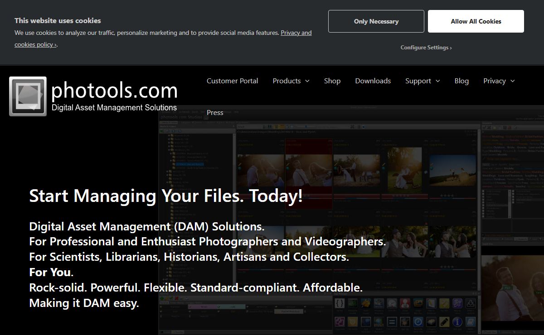Click the photools.com square logo icon
The height and width of the screenshot is (335, 544).
[28, 96]
